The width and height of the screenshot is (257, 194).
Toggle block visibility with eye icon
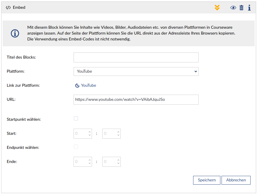coord(233,8)
